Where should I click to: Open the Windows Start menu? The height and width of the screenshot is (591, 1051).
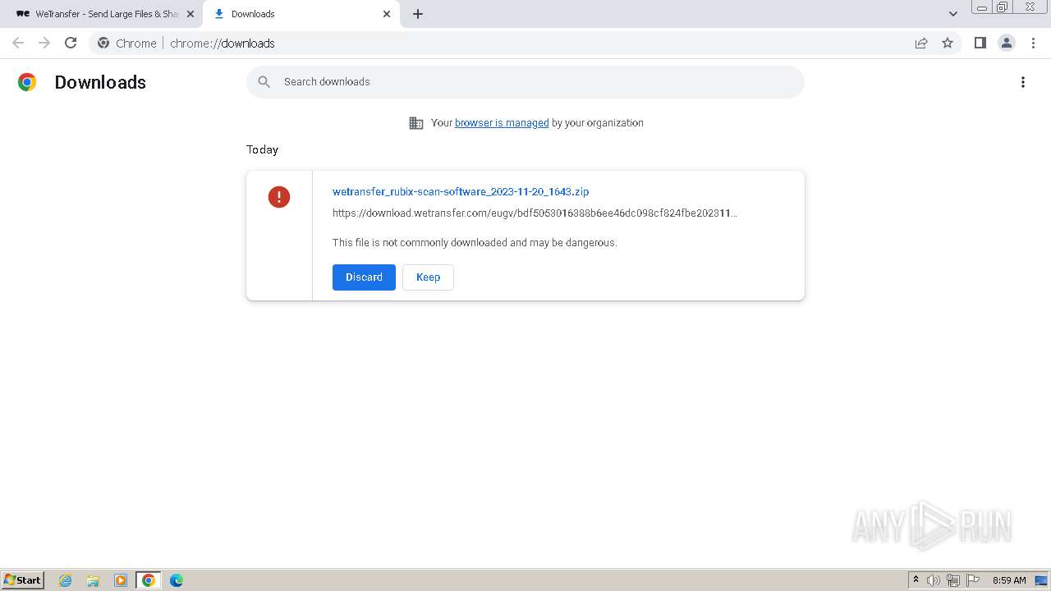click(23, 580)
